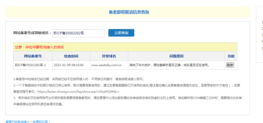Focus the 网站备案号或顶级域名 input field
Image resolution: width=263 pixels, height=123 pixels.
coord(78,33)
